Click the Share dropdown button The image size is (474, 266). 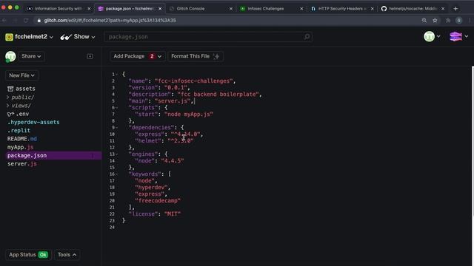(31, 56)
